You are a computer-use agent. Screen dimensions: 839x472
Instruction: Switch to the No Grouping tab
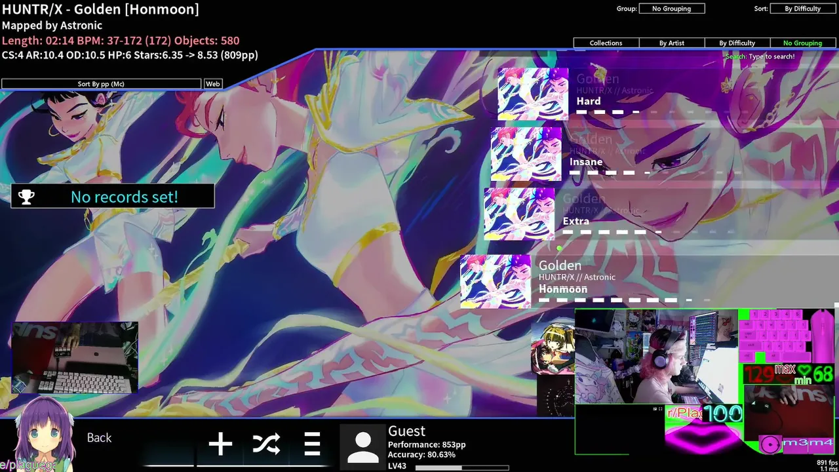pyautogui.click(x=803, y=43)
